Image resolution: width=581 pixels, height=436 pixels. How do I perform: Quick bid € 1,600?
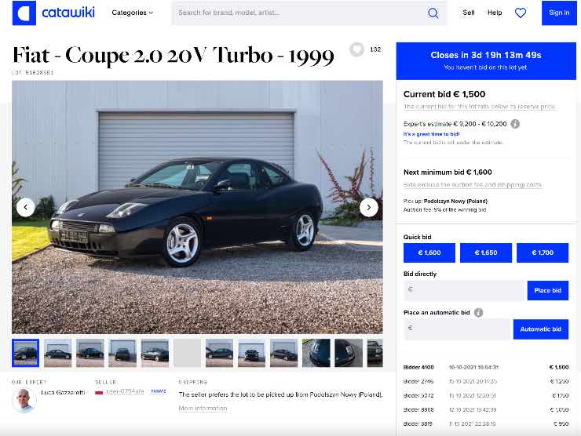[x=429, y=253]
